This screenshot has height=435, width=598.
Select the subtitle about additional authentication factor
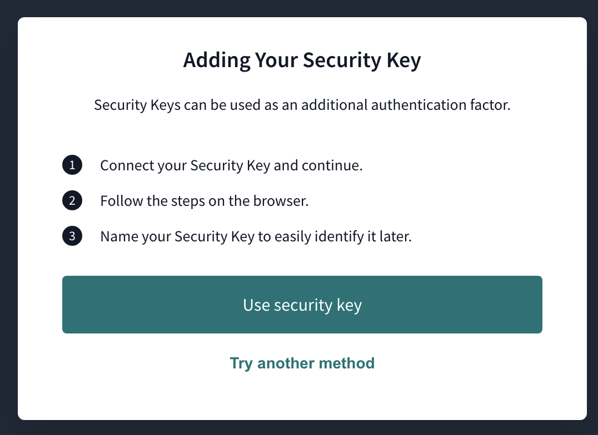(x=302, y=105)
